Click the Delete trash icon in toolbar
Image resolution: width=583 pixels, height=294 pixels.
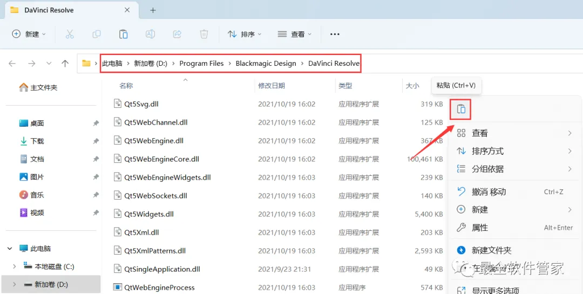[204, 34]
